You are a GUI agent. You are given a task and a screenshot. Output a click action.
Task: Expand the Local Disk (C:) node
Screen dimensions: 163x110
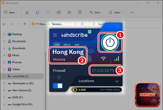pos(4,76)
